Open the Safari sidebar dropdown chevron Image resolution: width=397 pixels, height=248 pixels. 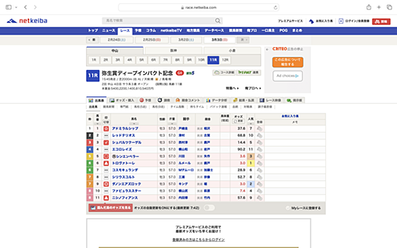click(16, 7)
